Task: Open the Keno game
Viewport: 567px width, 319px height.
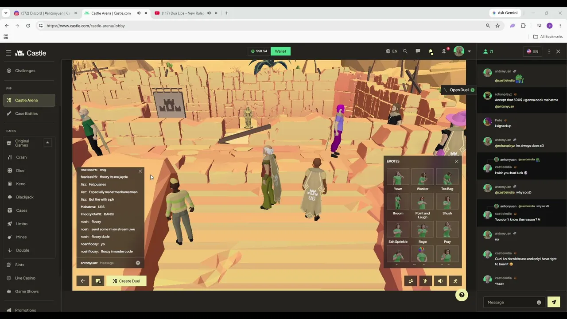Action: click(x=29, y=184)
